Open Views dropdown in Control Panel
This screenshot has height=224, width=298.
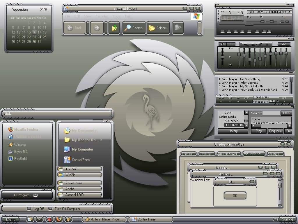click(x=178, y=28)
